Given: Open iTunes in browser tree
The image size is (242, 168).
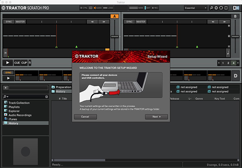Looking at the screenshot, I should pyautogui.click(x=13, y=119).
